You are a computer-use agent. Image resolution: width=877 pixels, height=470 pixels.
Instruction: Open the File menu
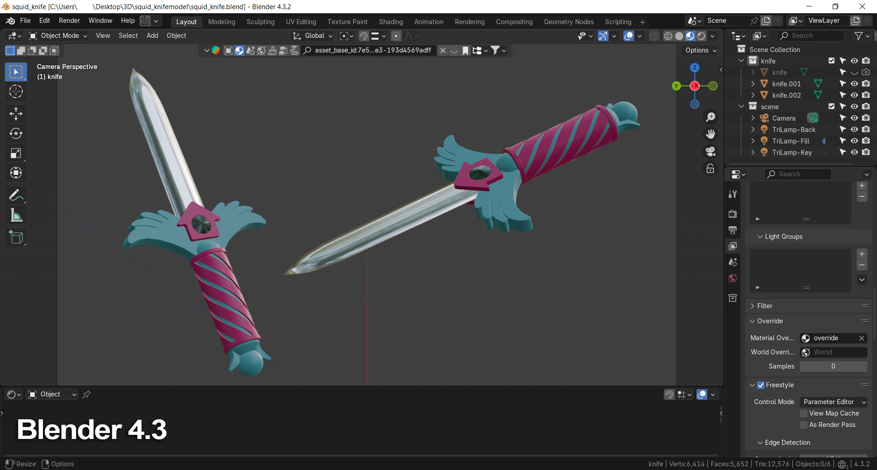pyautogui.click(x=25, y=21)
